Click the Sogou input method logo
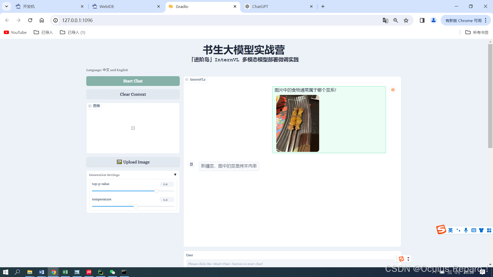This screenshot has height=277, width=493. tap(441, 230)
